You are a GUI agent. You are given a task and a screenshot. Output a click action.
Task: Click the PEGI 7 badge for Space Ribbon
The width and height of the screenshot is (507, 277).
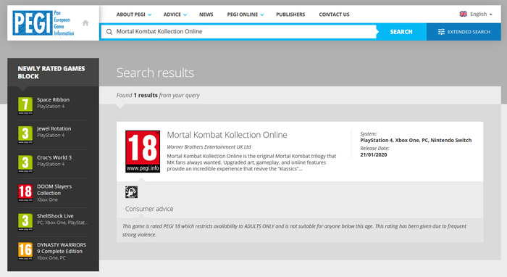[x=25, y=106]
